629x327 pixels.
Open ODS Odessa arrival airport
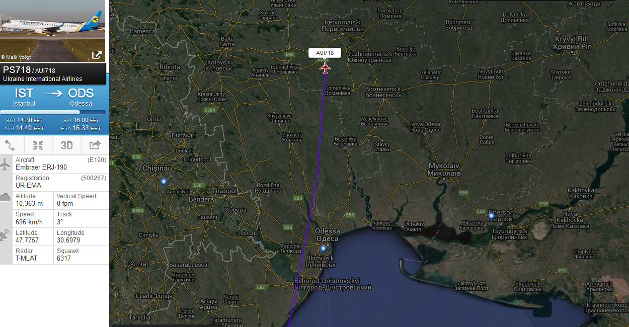tap(81, 97)
